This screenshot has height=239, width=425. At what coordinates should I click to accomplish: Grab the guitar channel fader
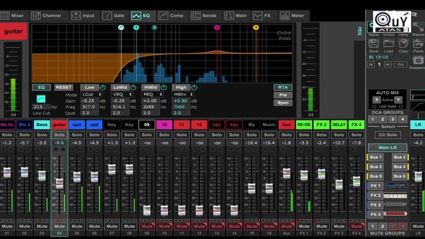click(x=59, y=184)
